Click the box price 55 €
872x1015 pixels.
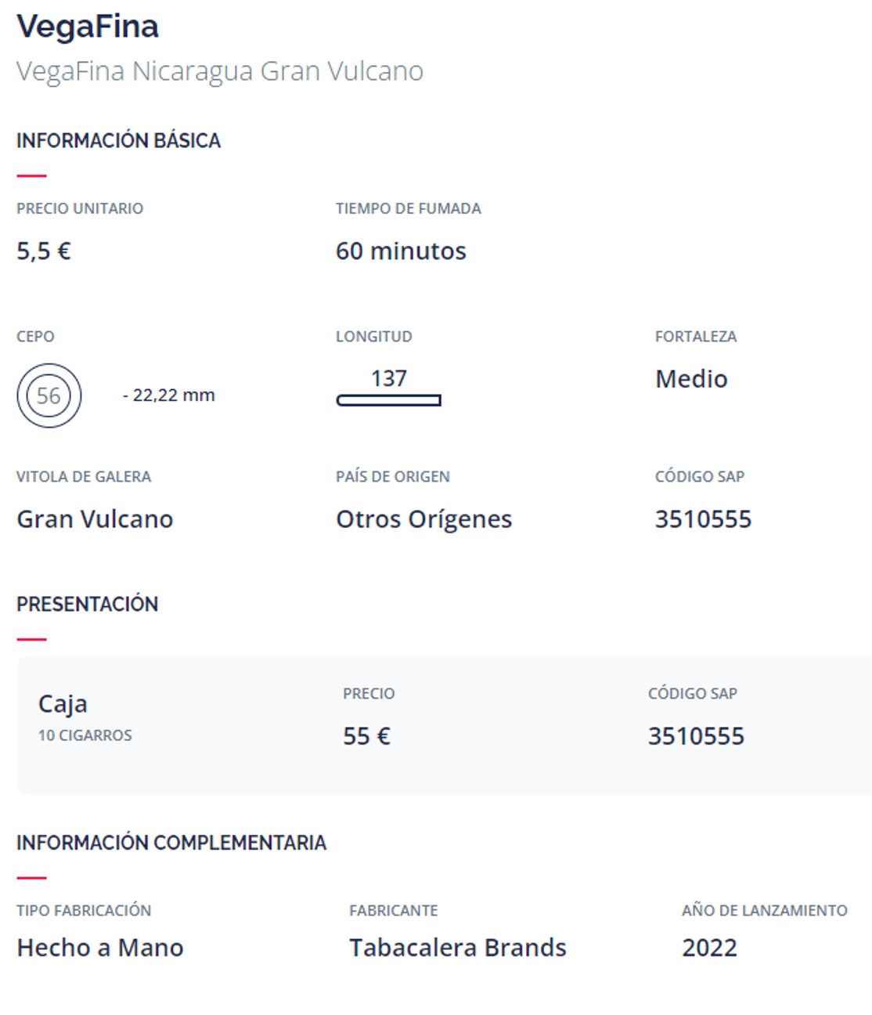click(366, 736)
